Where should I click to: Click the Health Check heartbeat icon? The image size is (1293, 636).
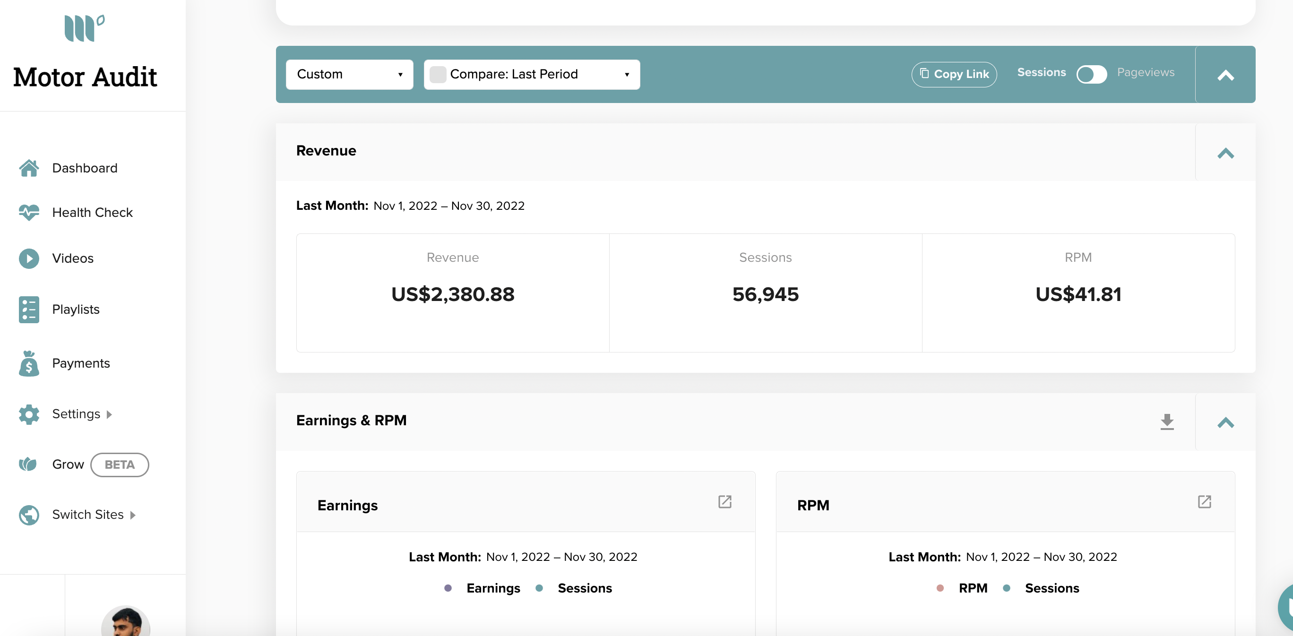point(29,212)
